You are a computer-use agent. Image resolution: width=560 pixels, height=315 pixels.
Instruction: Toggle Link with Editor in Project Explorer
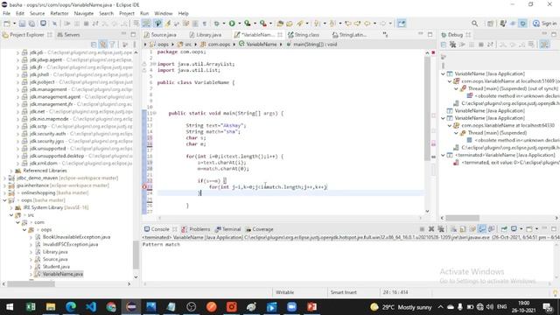[x=103, y=45]
